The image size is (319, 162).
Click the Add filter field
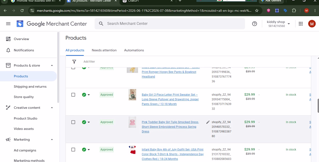tap(89, 62)
